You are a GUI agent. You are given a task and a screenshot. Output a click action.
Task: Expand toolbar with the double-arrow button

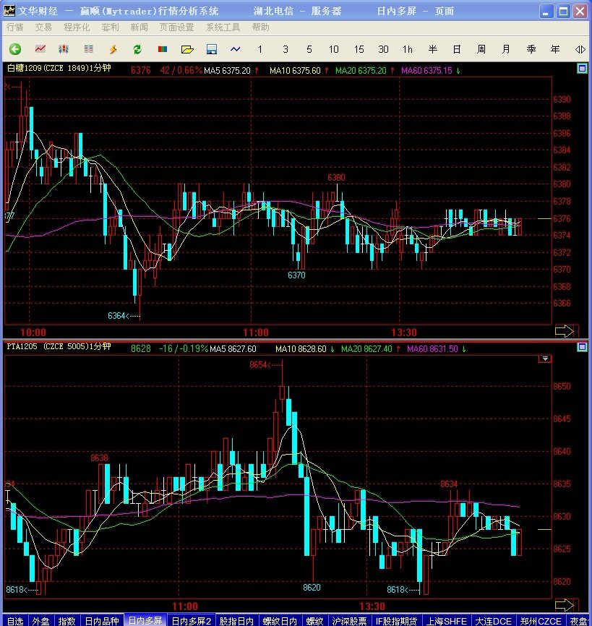coord(580,49)
